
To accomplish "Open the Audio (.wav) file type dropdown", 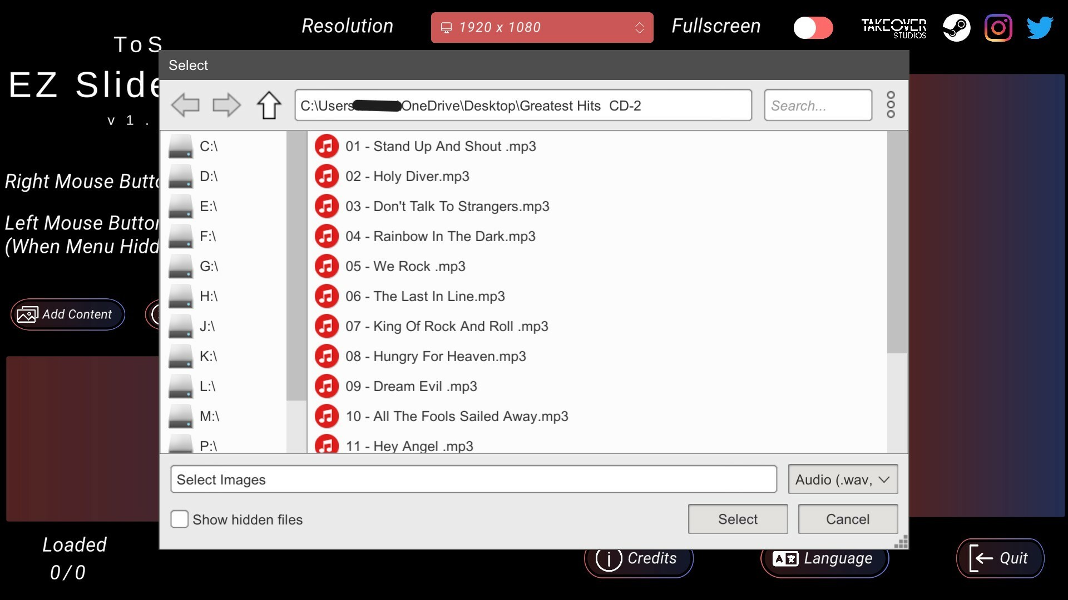I will [842, 479].
